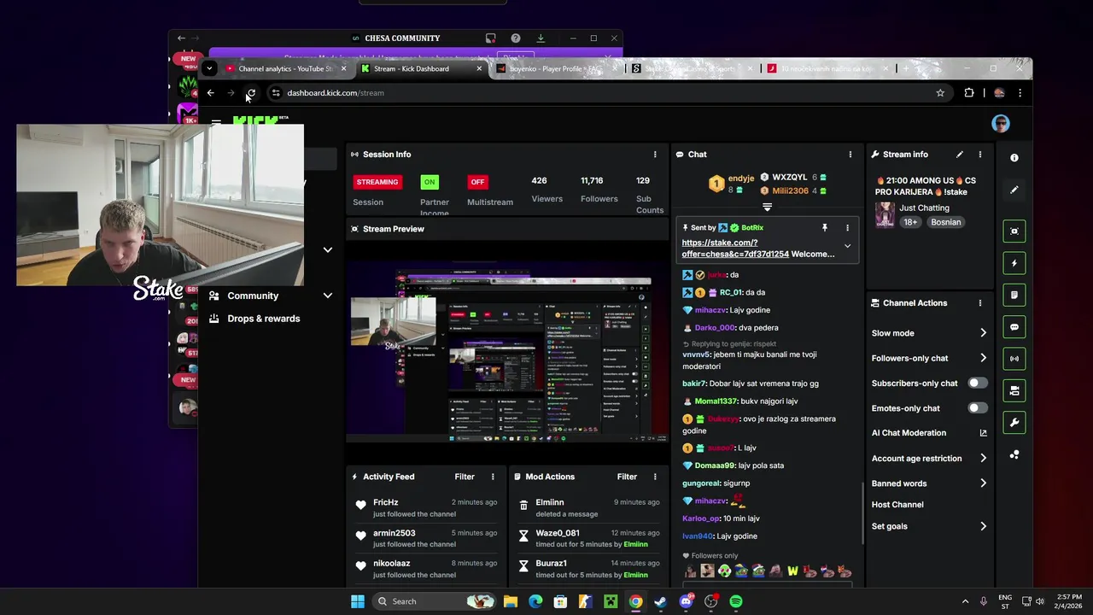Viewport: 1093px width, 615px height.
Task: Click the lightning bolt icon in right sidebar
Action: coord(1014,263)
